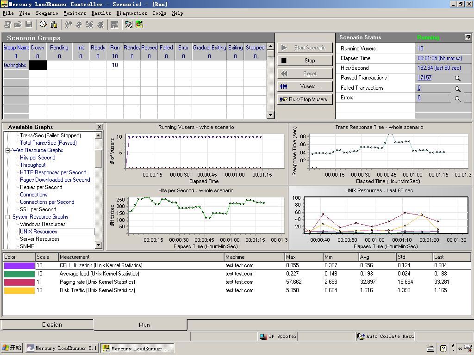
Task: Close the Available Graphs panel
Action: pos(99,127)
